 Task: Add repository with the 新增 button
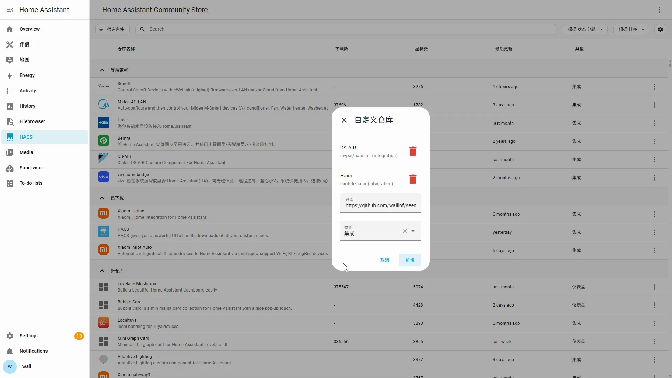pos(410,260)
